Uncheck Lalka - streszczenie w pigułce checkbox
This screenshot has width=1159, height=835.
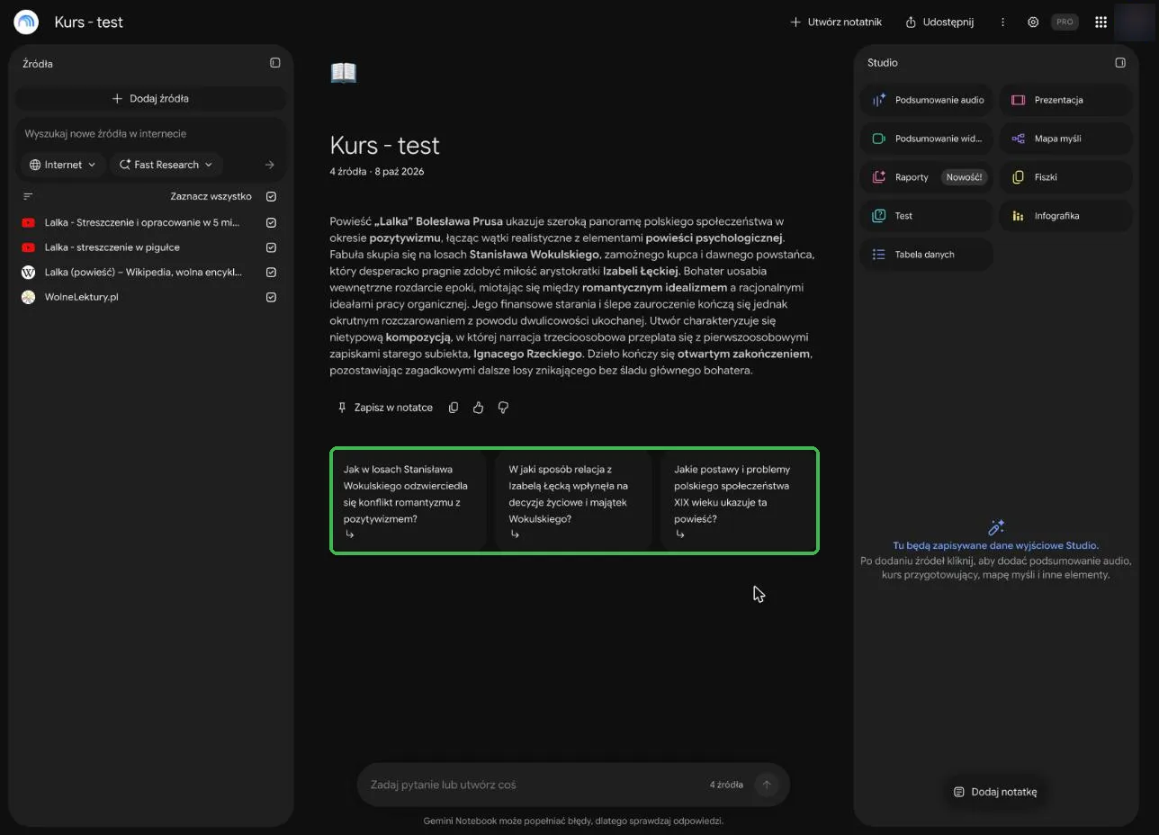pyautogui.click(x=271, y=247)
